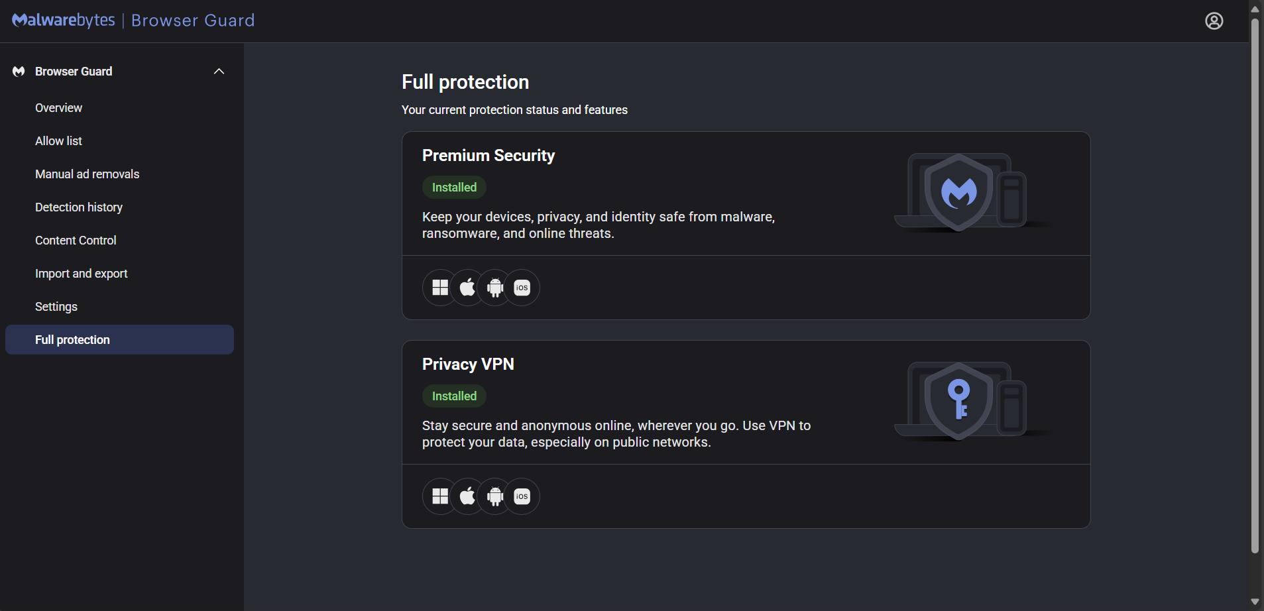The height and width of the screenshot is (611, 1264).
Task: Open the user account profile icon
Action: point(1214,21)
